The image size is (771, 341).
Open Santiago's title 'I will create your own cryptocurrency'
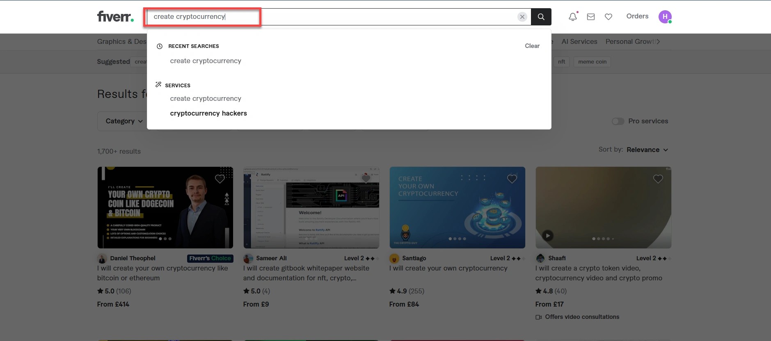[x=448, y=268]
